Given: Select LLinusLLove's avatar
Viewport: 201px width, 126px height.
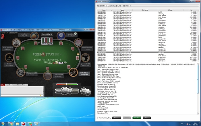Looking at the screenshot, I should (x=78, y=43).
